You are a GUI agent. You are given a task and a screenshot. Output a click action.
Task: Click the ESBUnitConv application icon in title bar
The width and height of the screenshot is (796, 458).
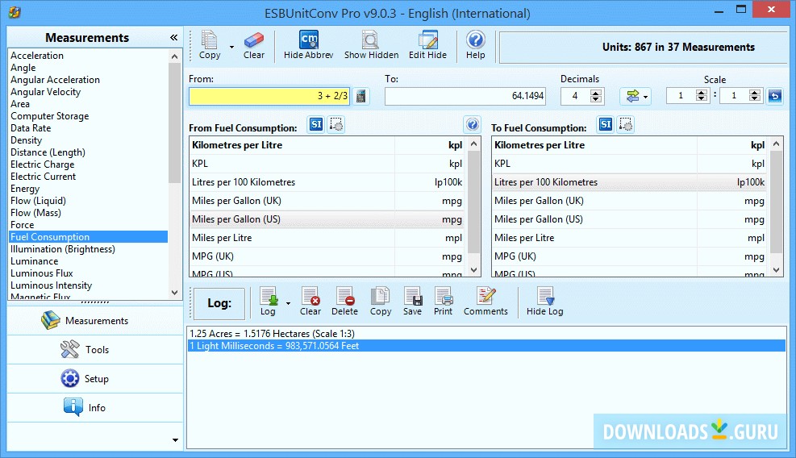coord(15,12)
